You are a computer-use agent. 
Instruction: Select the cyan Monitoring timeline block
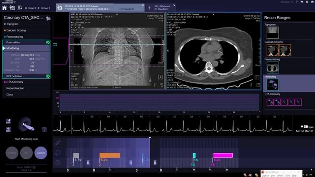[194, 155]
